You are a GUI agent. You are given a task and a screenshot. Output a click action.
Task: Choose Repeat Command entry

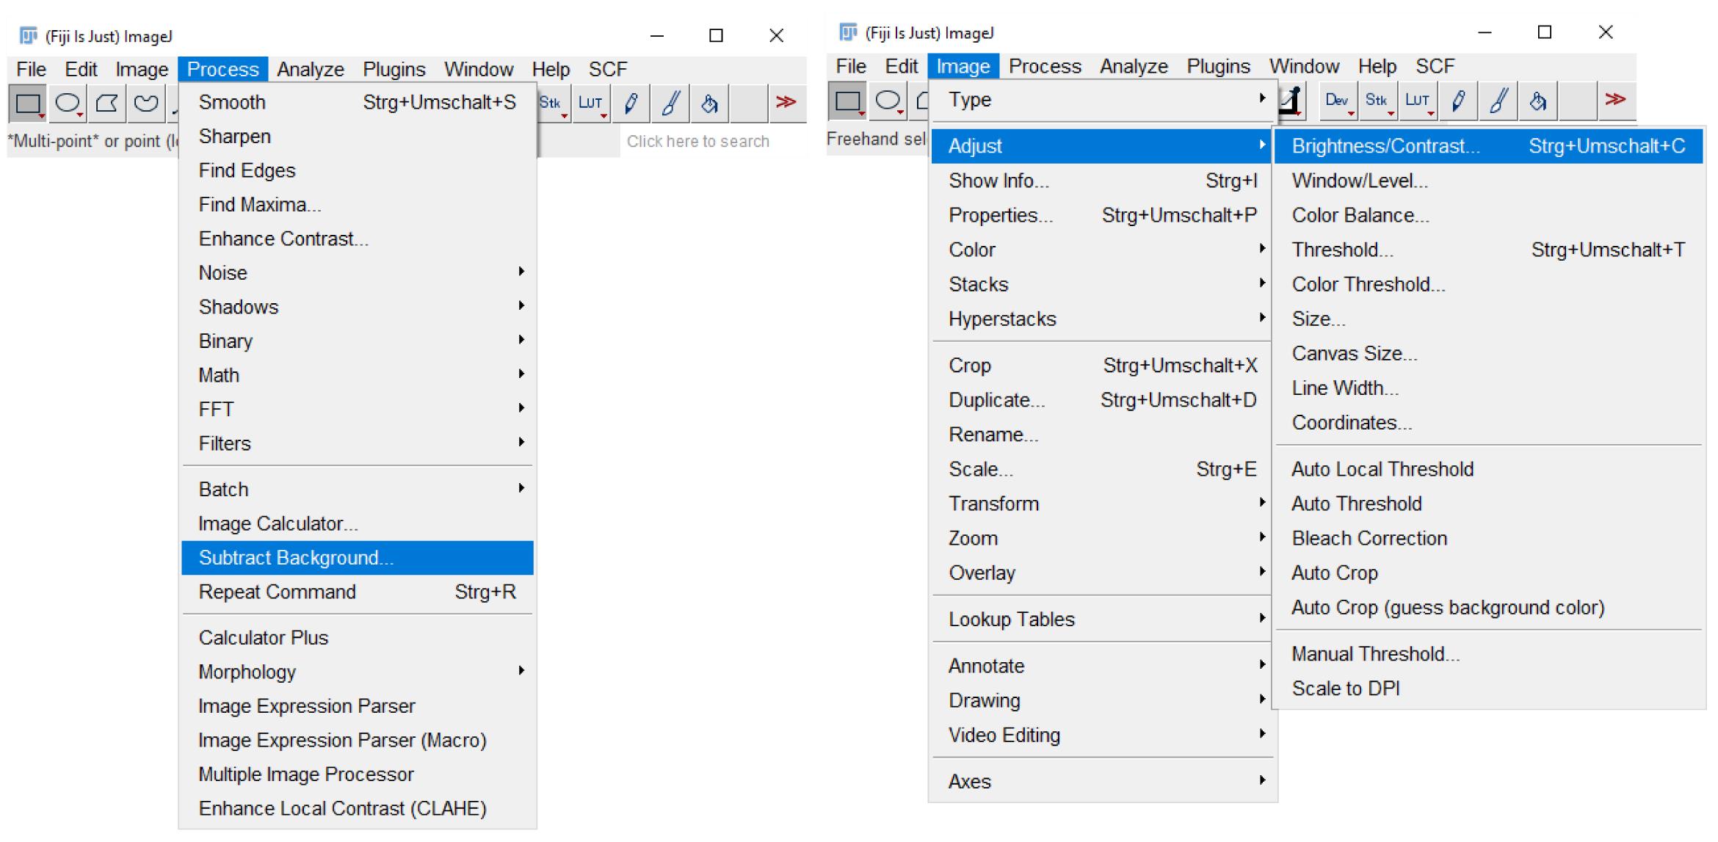click(x=358, y=592)
